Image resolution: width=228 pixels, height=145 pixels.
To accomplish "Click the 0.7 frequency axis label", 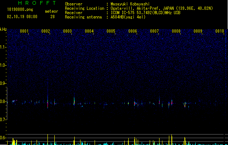I will (3, 120).
